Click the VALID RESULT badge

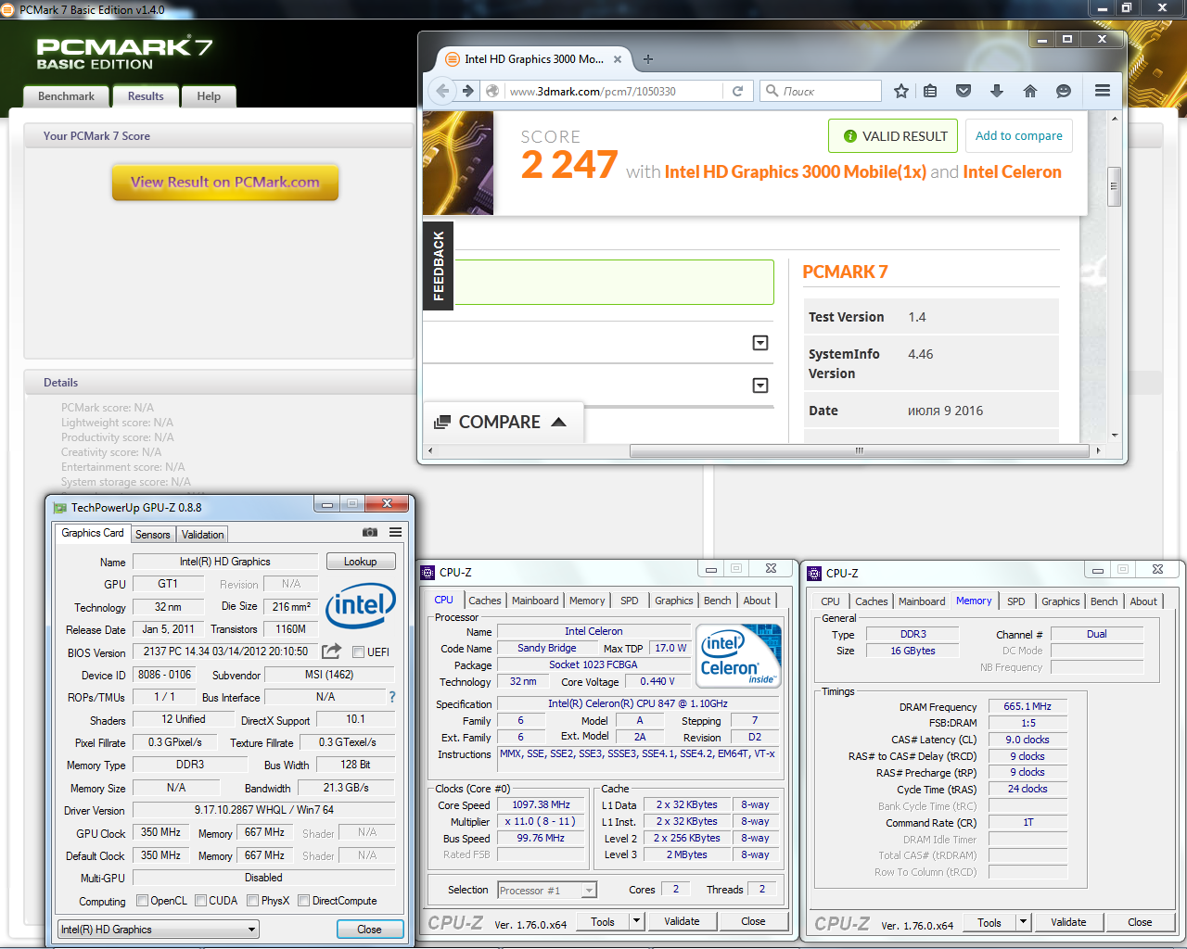894,136
